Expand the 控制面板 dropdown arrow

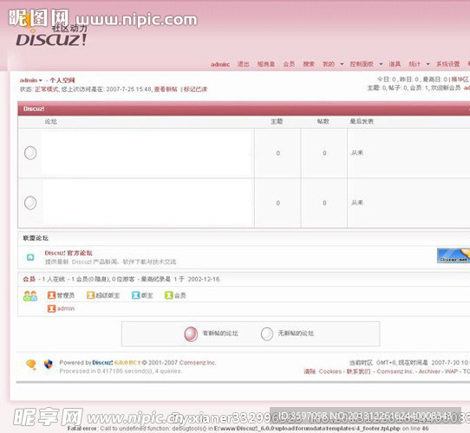pos(381,64)
